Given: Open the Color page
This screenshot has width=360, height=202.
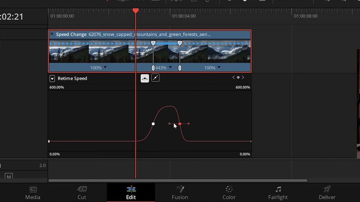Looking at the screenshot, I should (x=229, y=193).
